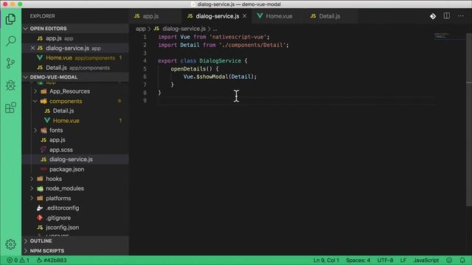Click the source control diamond icon in editor toolbar

[433, 16]
